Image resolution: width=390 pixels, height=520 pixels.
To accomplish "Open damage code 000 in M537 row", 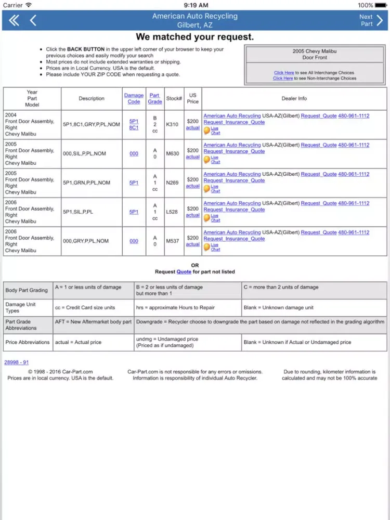I will [134, 241].
